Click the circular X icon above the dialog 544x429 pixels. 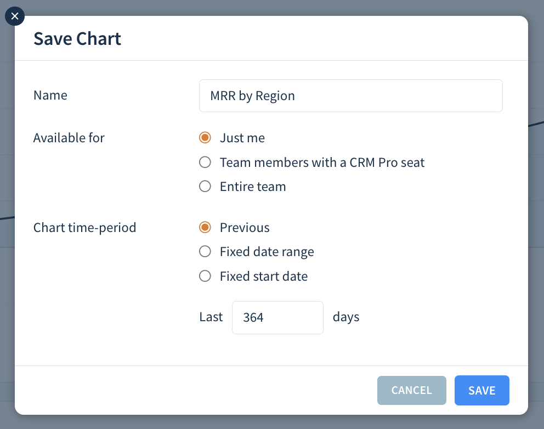point(15,16)
